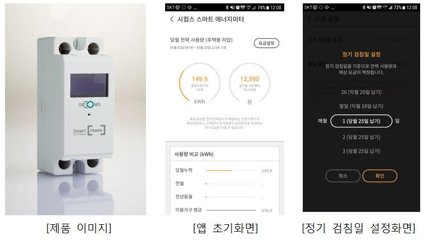Tap the 149.9 kWh usage gauge
This screenshot has height=240, width=446.
point(199,83)
